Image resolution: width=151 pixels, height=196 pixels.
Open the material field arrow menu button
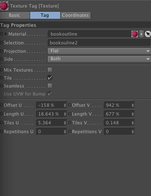tap(141, 34)
